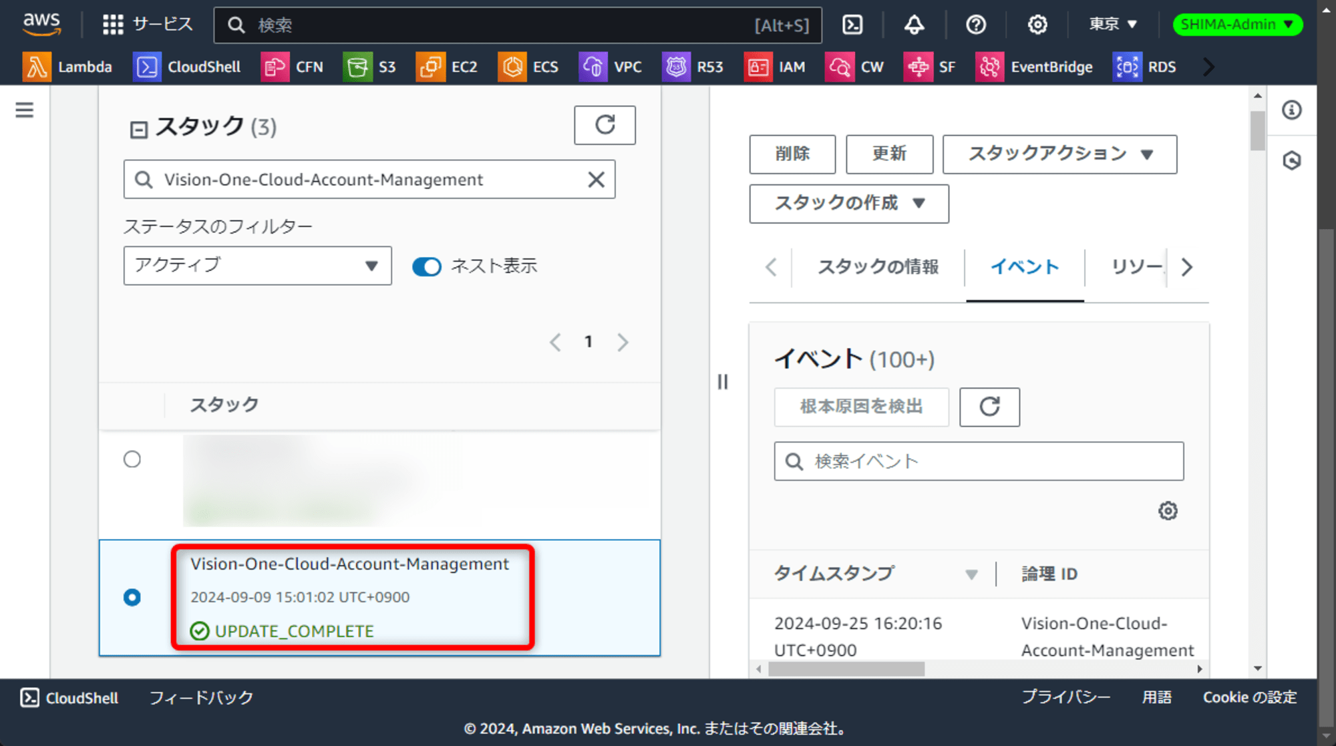The height and width of the screenshot is (746, 1336).
Task: Click the 論理 ID column header
Action: tap(1049, 574)
